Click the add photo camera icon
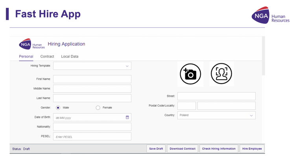The height and width of the screenshot is (156, 295). tap(190, 74)
